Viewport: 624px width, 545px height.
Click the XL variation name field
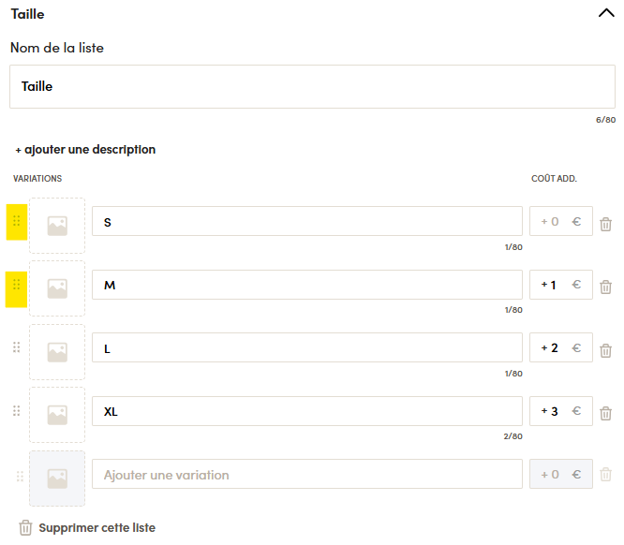(307, 411)
